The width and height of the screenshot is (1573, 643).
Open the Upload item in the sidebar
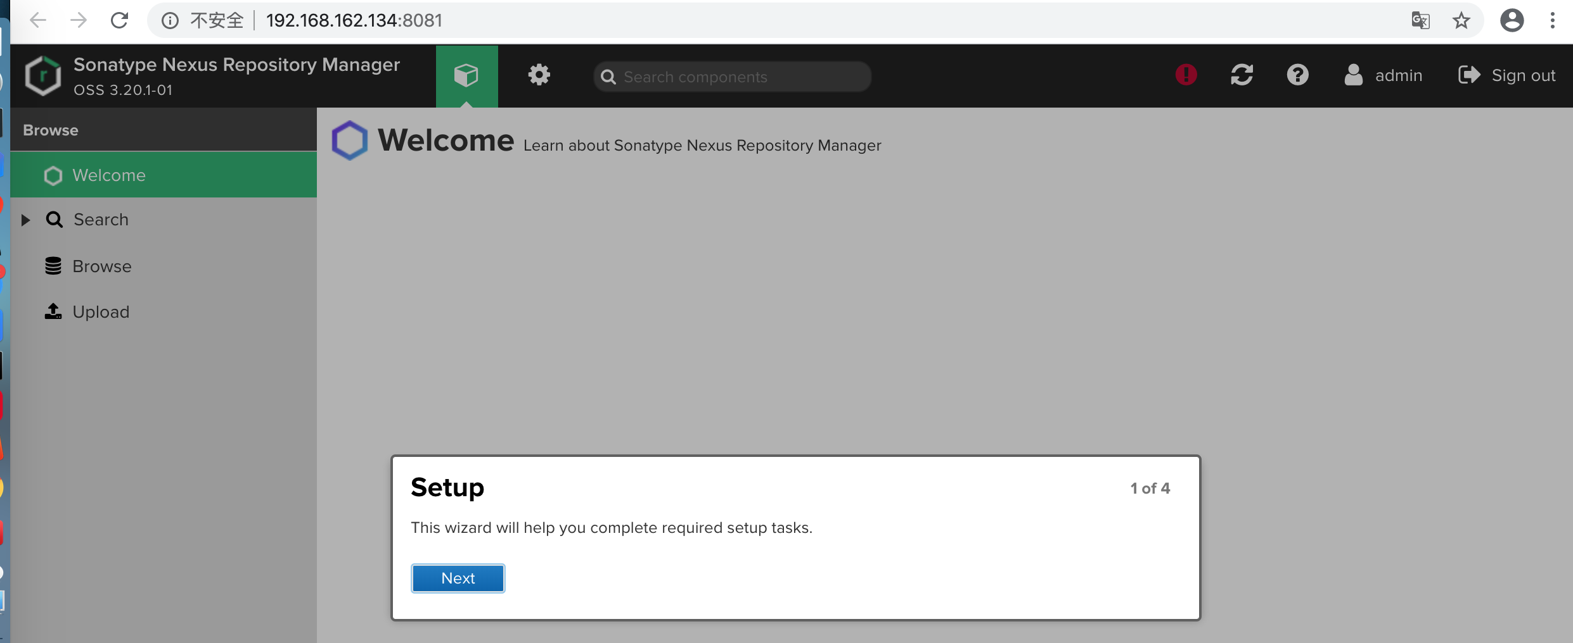[101, 312]
